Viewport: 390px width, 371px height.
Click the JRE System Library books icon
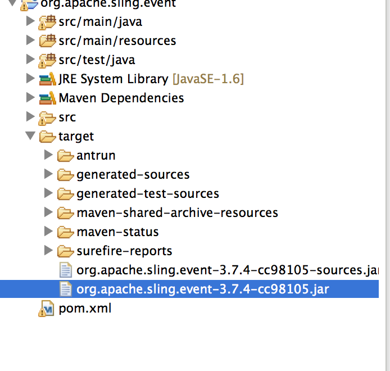coord(48,79)
